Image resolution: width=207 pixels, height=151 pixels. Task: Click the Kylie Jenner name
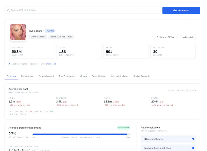click(x=36, y=31)
